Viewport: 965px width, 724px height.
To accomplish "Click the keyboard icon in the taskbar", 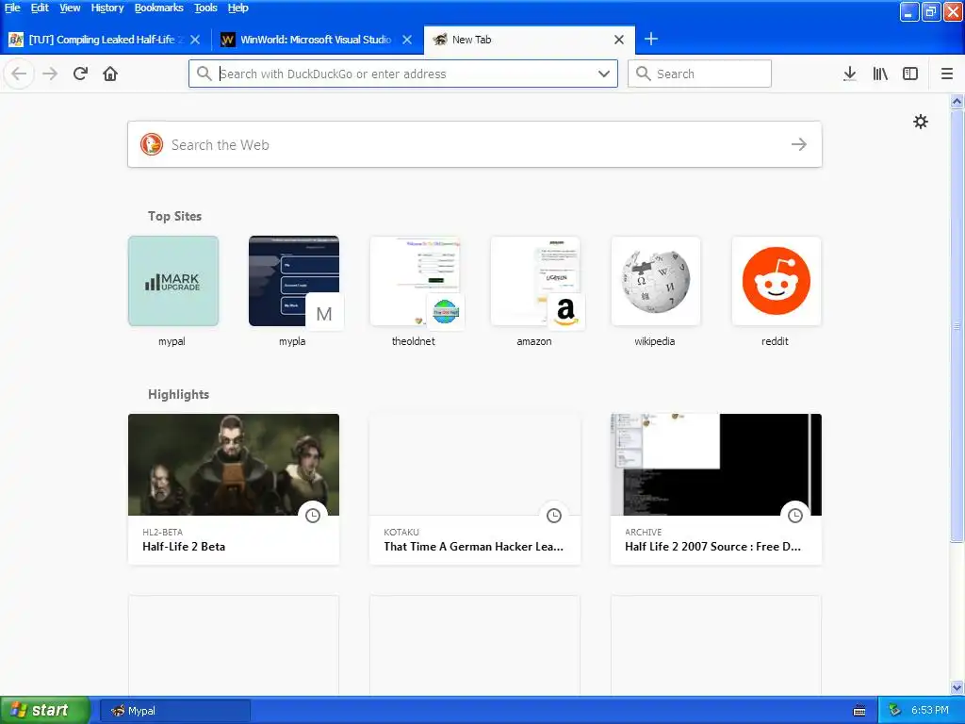I will 859,711.
